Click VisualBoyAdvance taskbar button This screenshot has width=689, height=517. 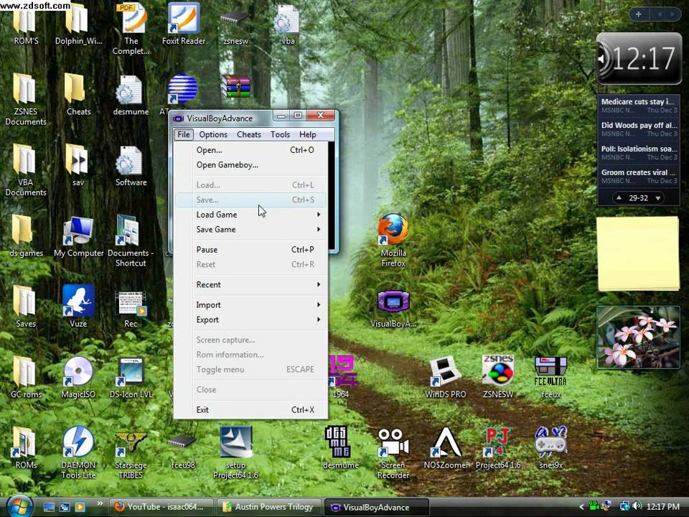pyautogui.click(x=376, y=508)
